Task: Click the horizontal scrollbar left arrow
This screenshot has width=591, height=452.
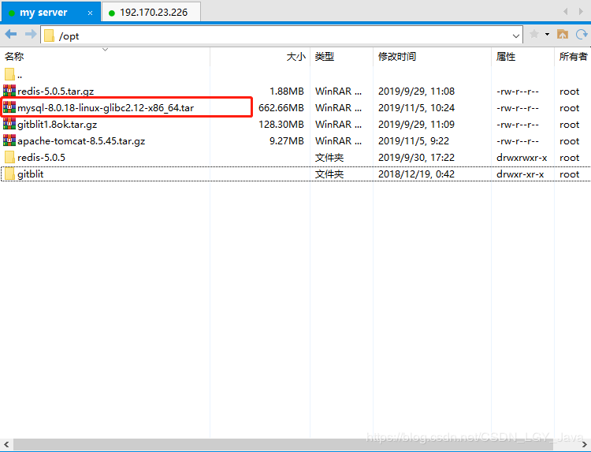Action: click(6, 444)
